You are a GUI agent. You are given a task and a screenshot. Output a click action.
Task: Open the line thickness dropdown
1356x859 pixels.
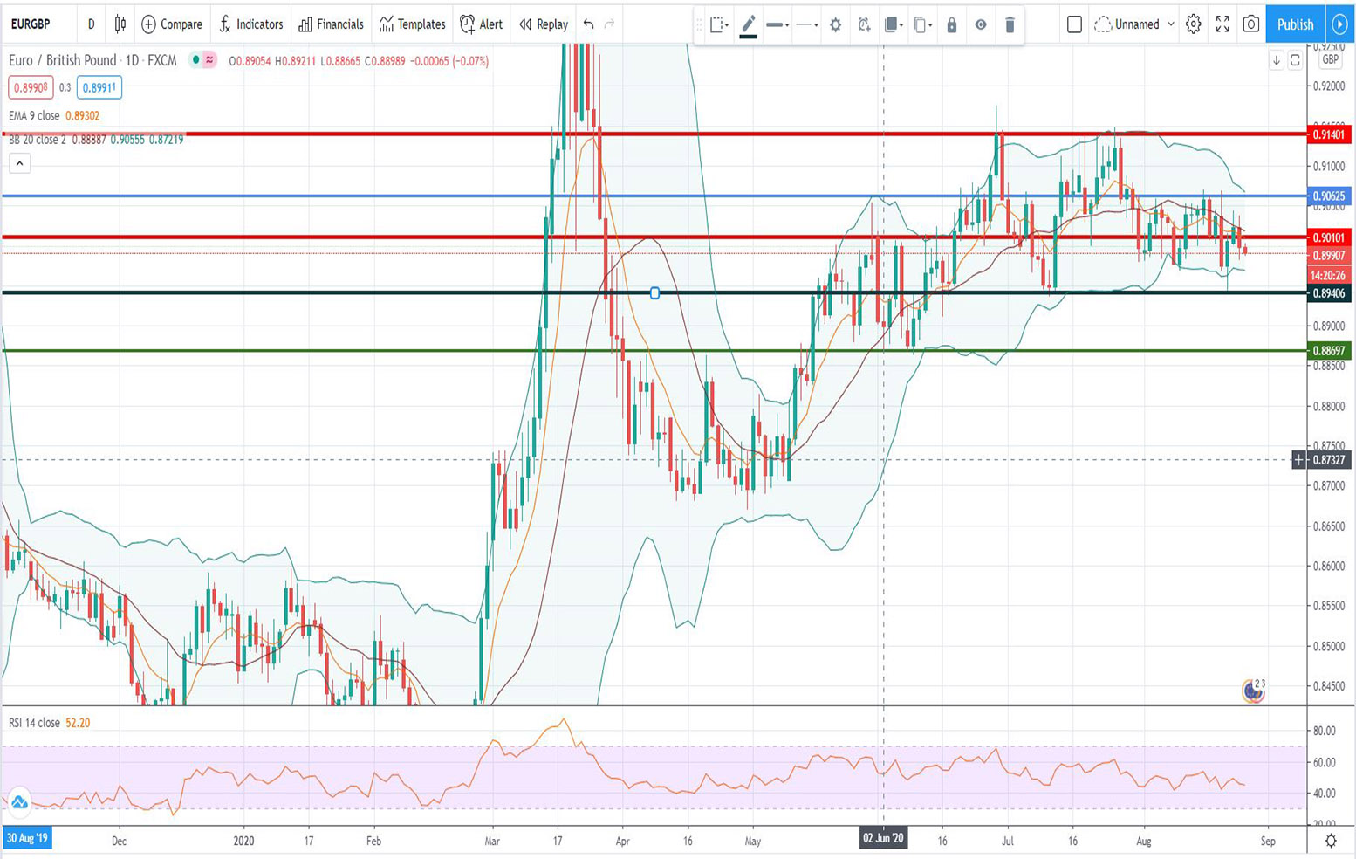(x=777, y=25)
